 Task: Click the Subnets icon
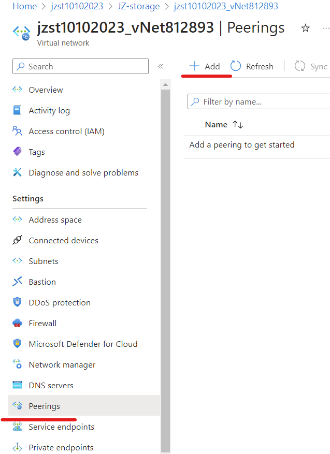(x=18, y=261)
